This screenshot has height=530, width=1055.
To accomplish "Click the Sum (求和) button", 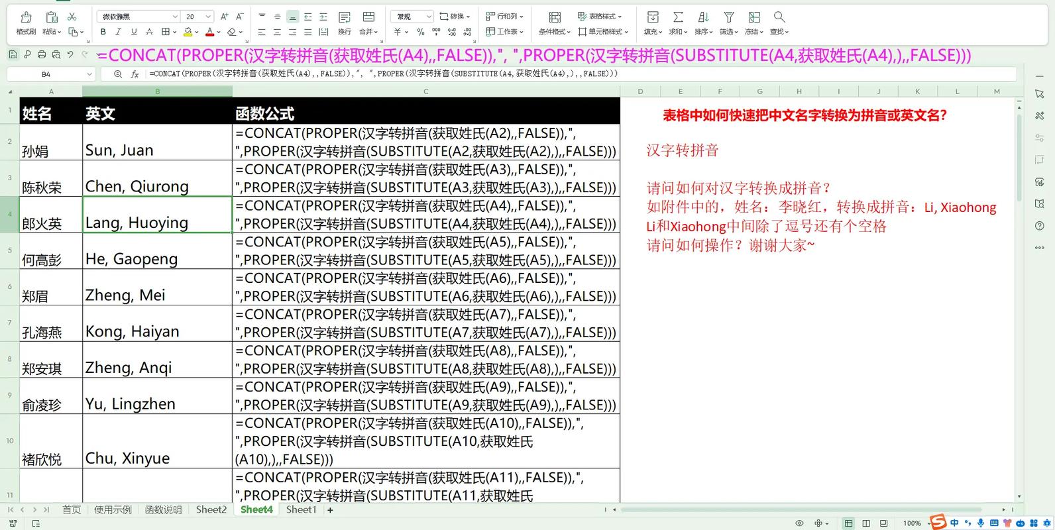I will coord(678,23).
